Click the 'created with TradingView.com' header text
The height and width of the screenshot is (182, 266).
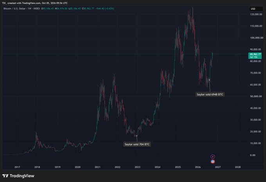coord(24,3)
